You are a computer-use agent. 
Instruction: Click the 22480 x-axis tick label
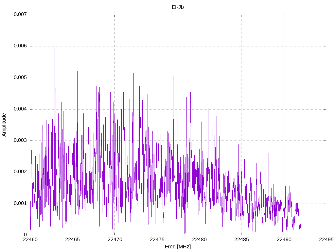[199, 240]
